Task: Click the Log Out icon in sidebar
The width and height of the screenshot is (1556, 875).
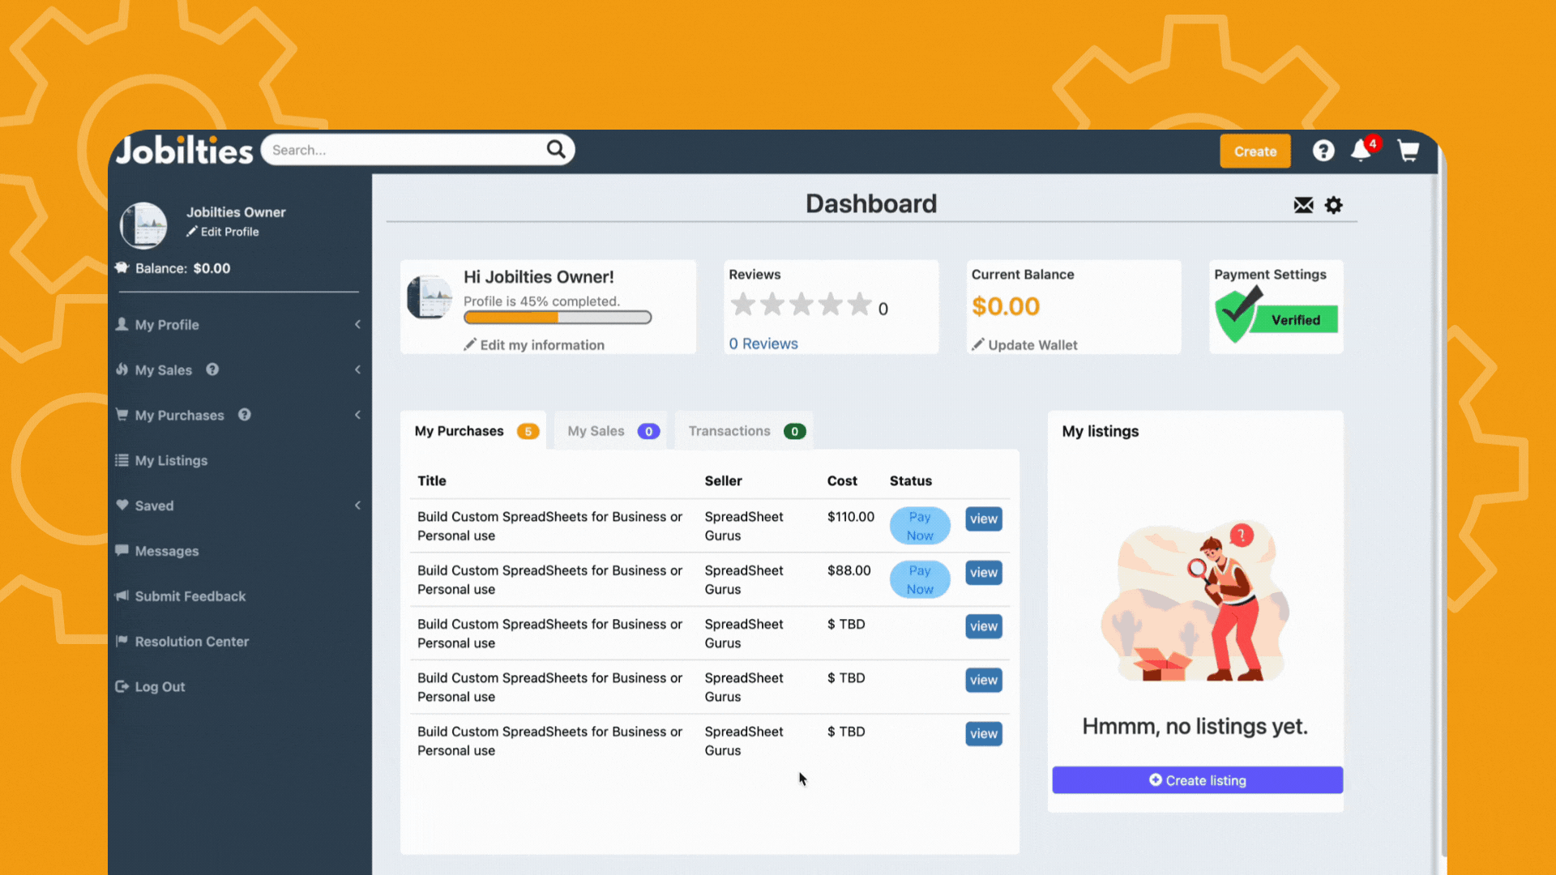Action: click(122, 686)
